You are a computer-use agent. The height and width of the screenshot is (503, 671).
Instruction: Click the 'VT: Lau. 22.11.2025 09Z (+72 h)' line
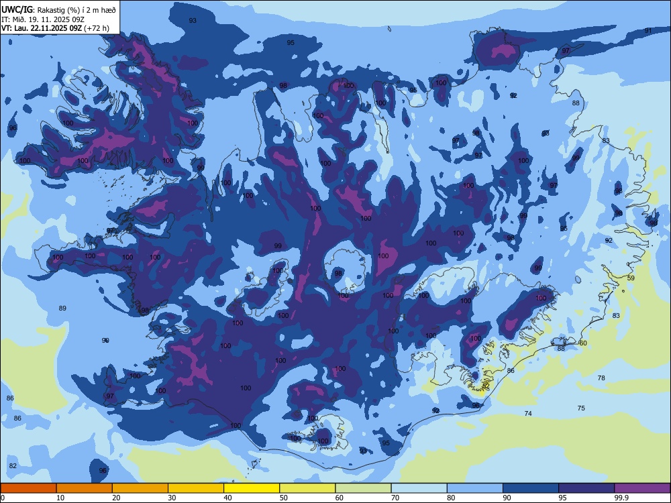55,28
